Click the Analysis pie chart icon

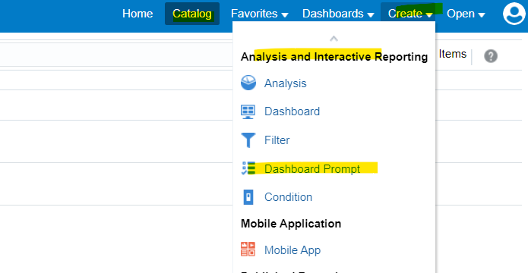pyautogui.click(x=248, y=83)
